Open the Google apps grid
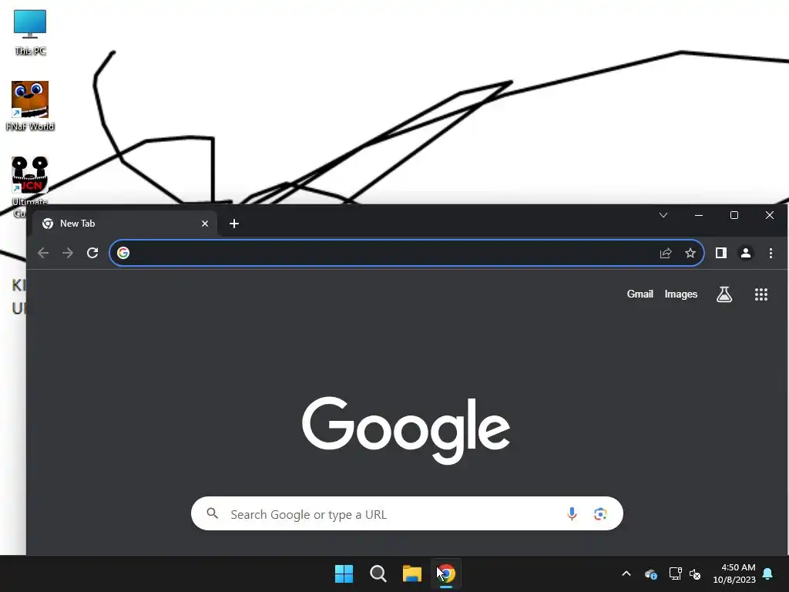The width and height of the screenshot is (789, 592). click(x=761, y=294)
